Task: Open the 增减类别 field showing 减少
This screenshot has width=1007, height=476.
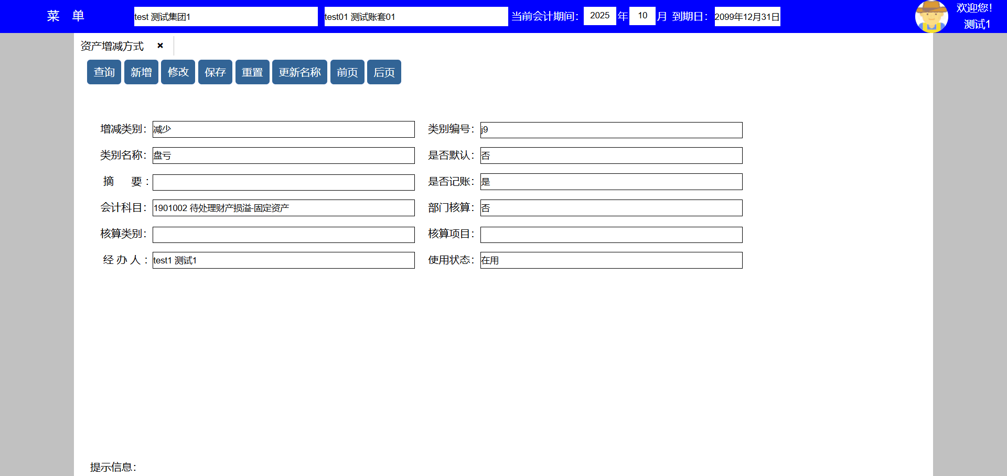Action: (283, 129)
